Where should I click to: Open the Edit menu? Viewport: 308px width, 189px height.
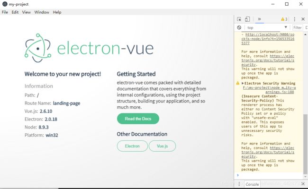point(15,12)
